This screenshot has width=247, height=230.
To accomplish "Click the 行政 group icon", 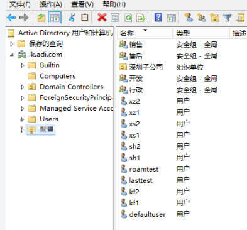I will coord(123,90).
